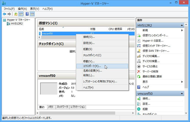Choose ヘルプ(H) from context menu

102,88
